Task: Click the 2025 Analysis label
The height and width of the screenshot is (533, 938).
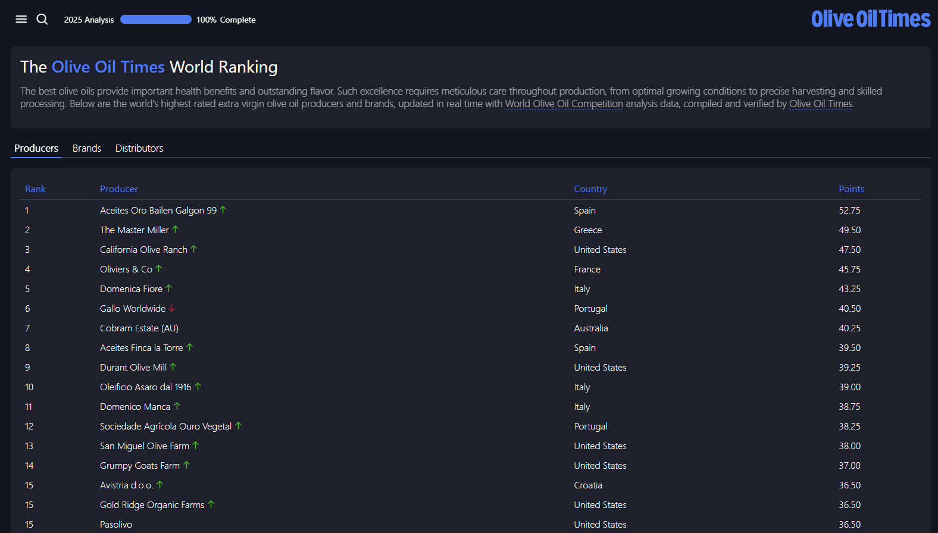Action: click(89, 20)
